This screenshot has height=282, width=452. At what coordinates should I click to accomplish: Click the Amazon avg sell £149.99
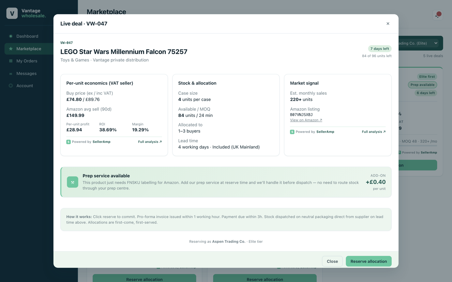click(75, 115)
